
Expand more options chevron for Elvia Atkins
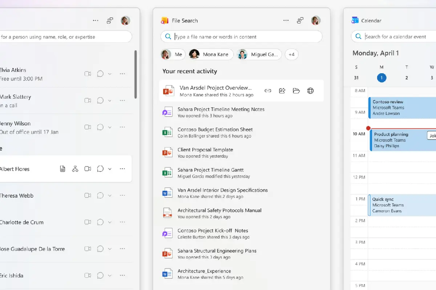pyautogui.click(x=110, y=74)
